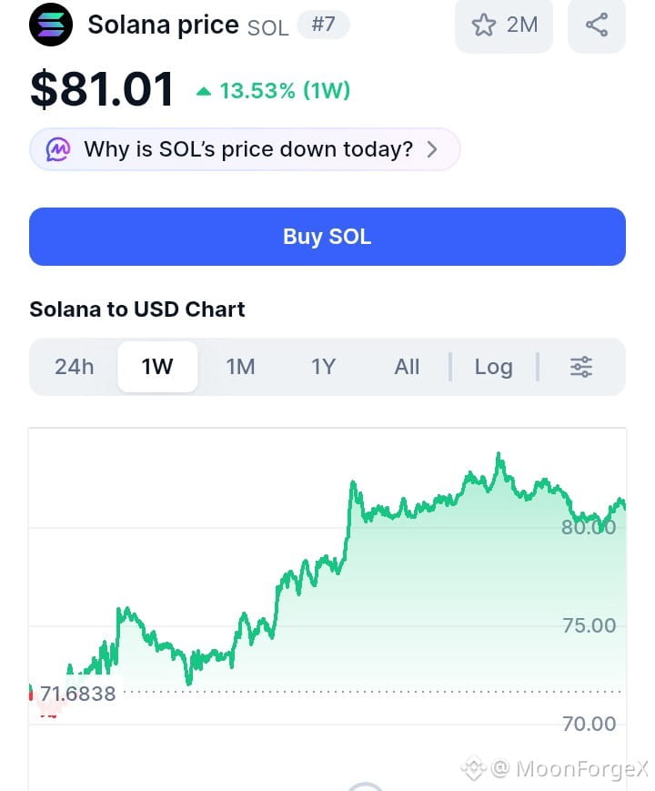Select the 24h chart range
The width and height of the screenshot is (655, 791).
(x=75, y=367)
